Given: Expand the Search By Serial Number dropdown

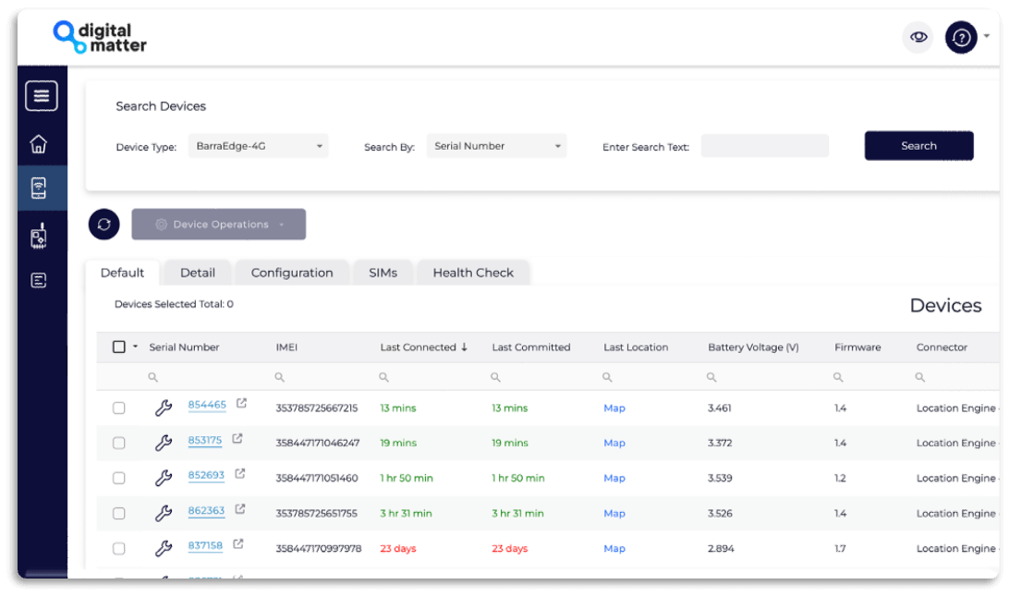Looking at the screenshot, I should click(x=496, y=146).
